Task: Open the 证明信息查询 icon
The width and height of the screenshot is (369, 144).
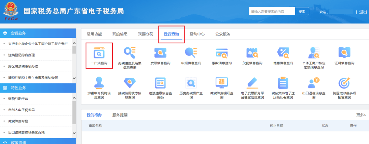Action: coord(344,53)
